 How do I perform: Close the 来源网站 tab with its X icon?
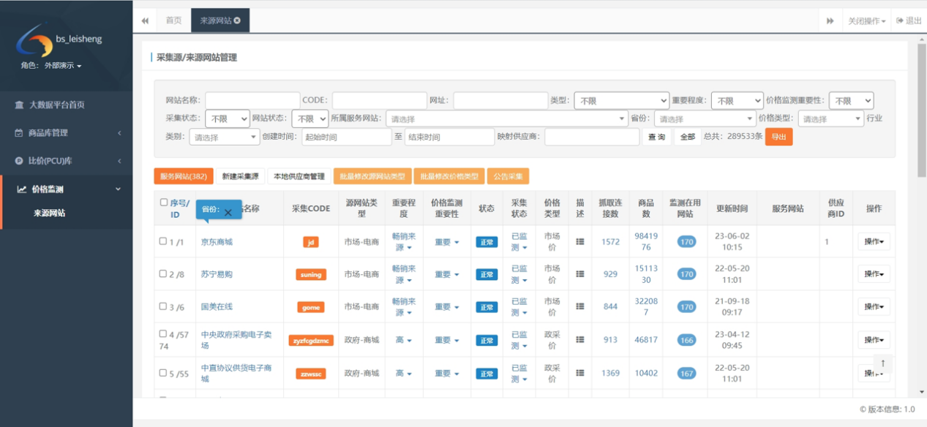(x=237, y=20)
